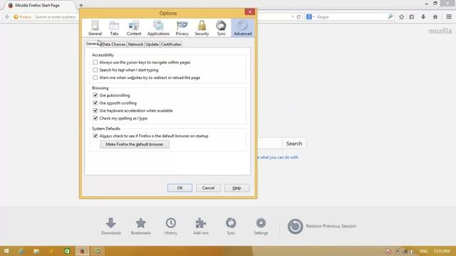Open Add-ons on Firefox start page
This screenshot has height=256, width=456.
point(201,226)
